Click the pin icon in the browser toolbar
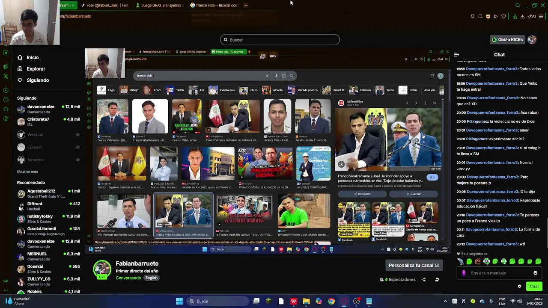Screen dimensions: 548x308 473,17
